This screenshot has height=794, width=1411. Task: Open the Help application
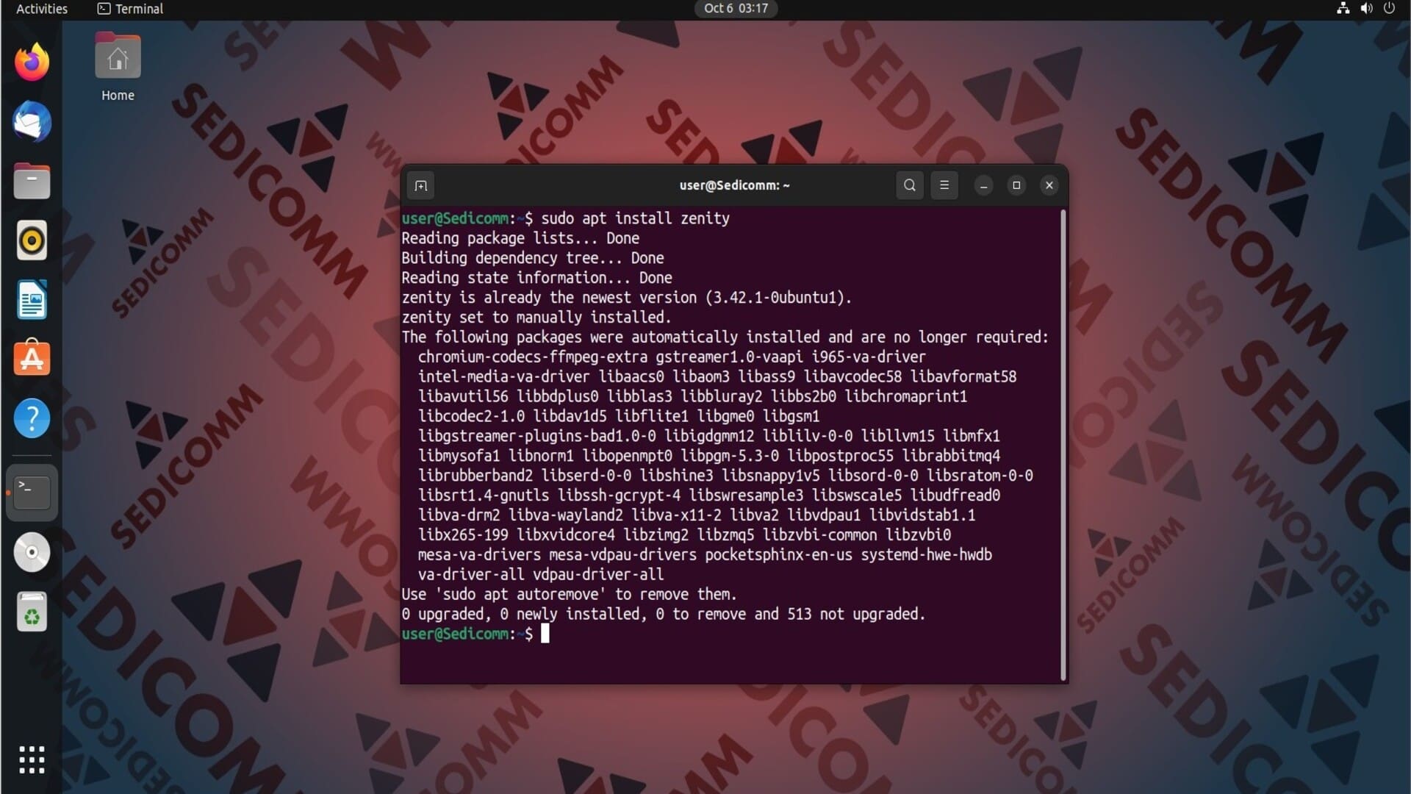(32, 418)
